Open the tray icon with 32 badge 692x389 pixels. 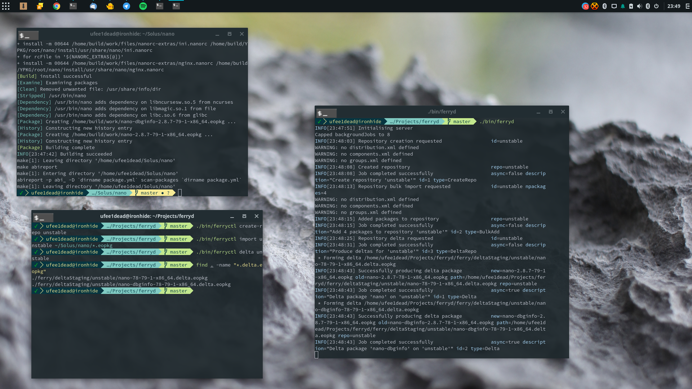pos(585,6)
